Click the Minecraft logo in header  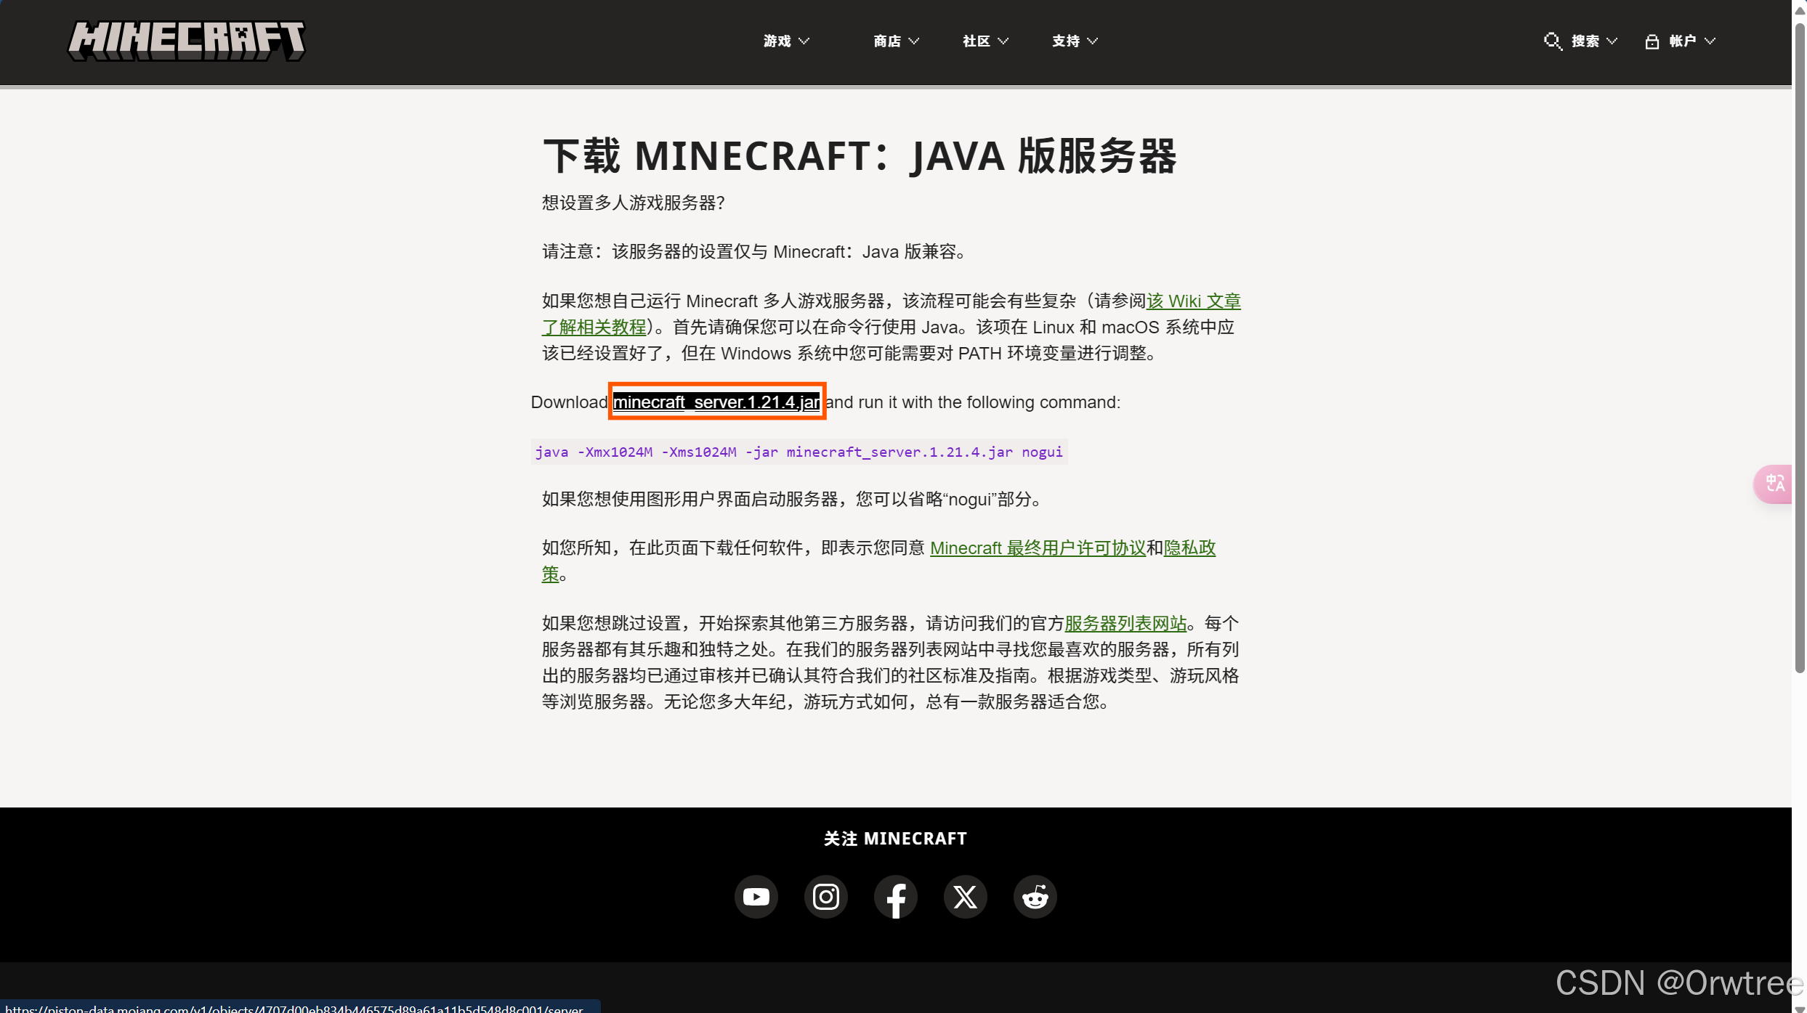point(187,41)
